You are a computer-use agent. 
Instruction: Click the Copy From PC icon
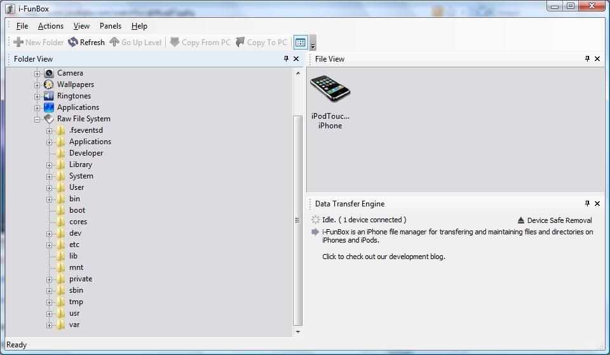coord(175,42)
